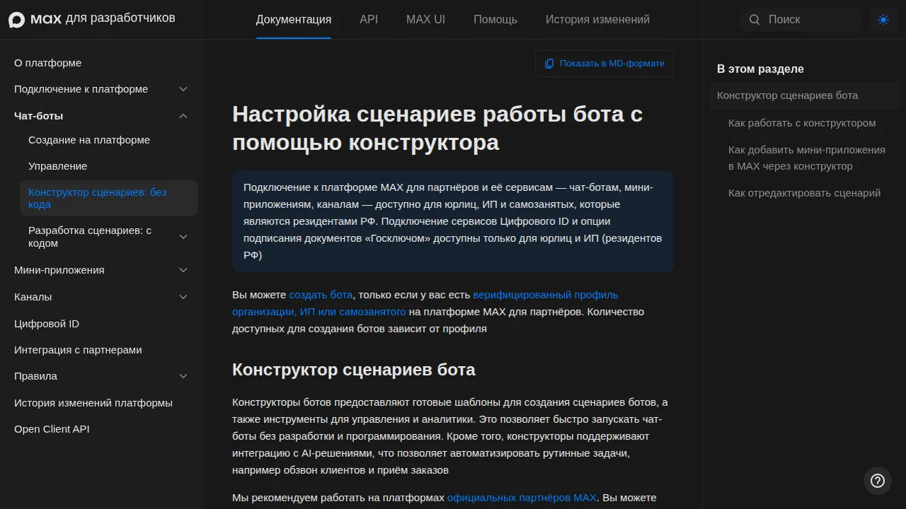906x509 pixels.
Task: Jump to Как отредактировать сценарий
Action: pos(805,193)
